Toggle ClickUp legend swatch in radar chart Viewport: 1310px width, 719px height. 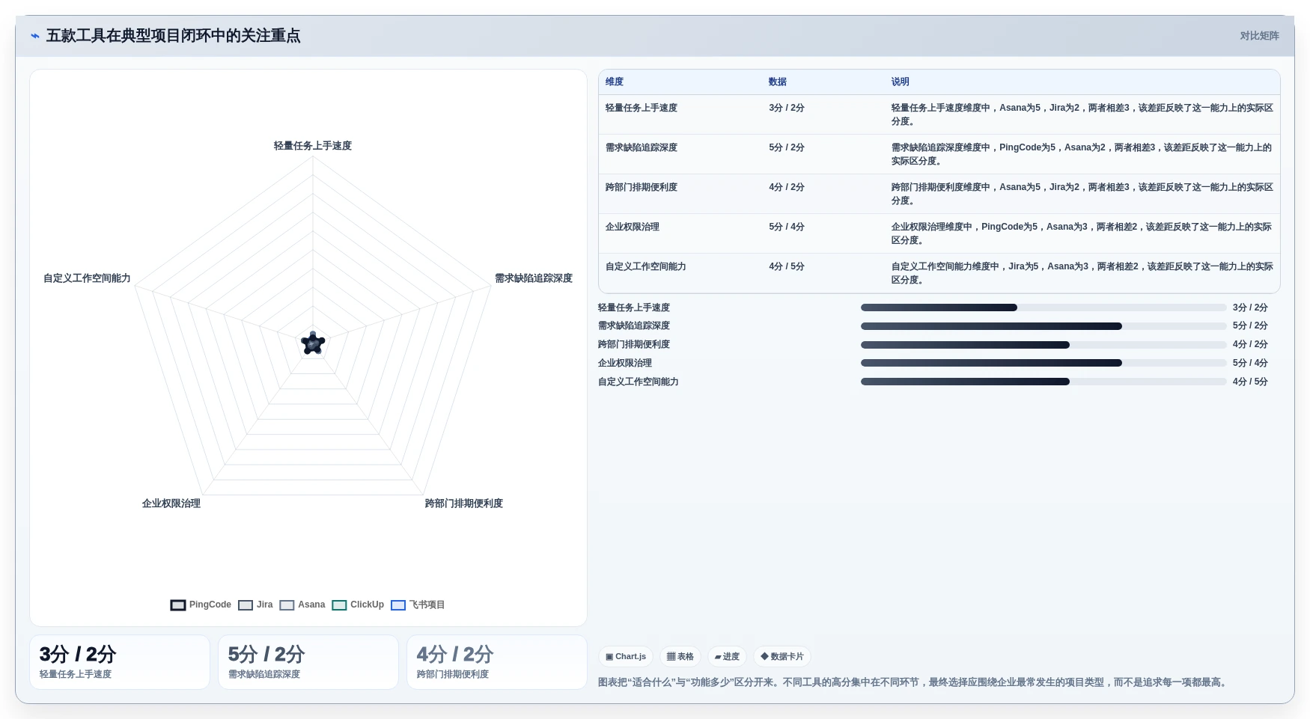339,605
